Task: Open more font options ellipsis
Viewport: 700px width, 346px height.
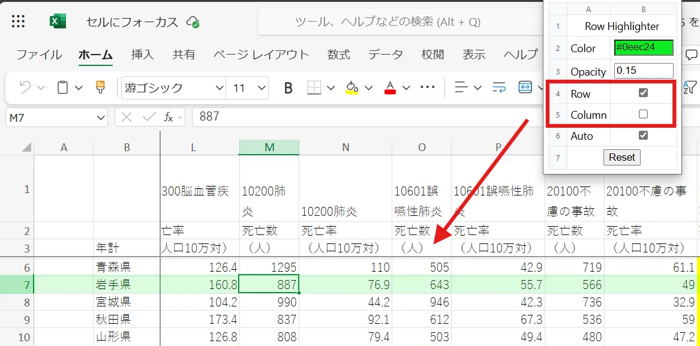Action: (428, 87)
